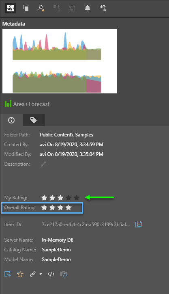Open the versions/copies panel icon
This screenshot has height=294, width=169.
coord(26,8)
